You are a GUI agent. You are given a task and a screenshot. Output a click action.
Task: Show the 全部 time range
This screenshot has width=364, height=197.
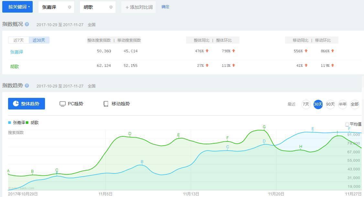(355, 104)
